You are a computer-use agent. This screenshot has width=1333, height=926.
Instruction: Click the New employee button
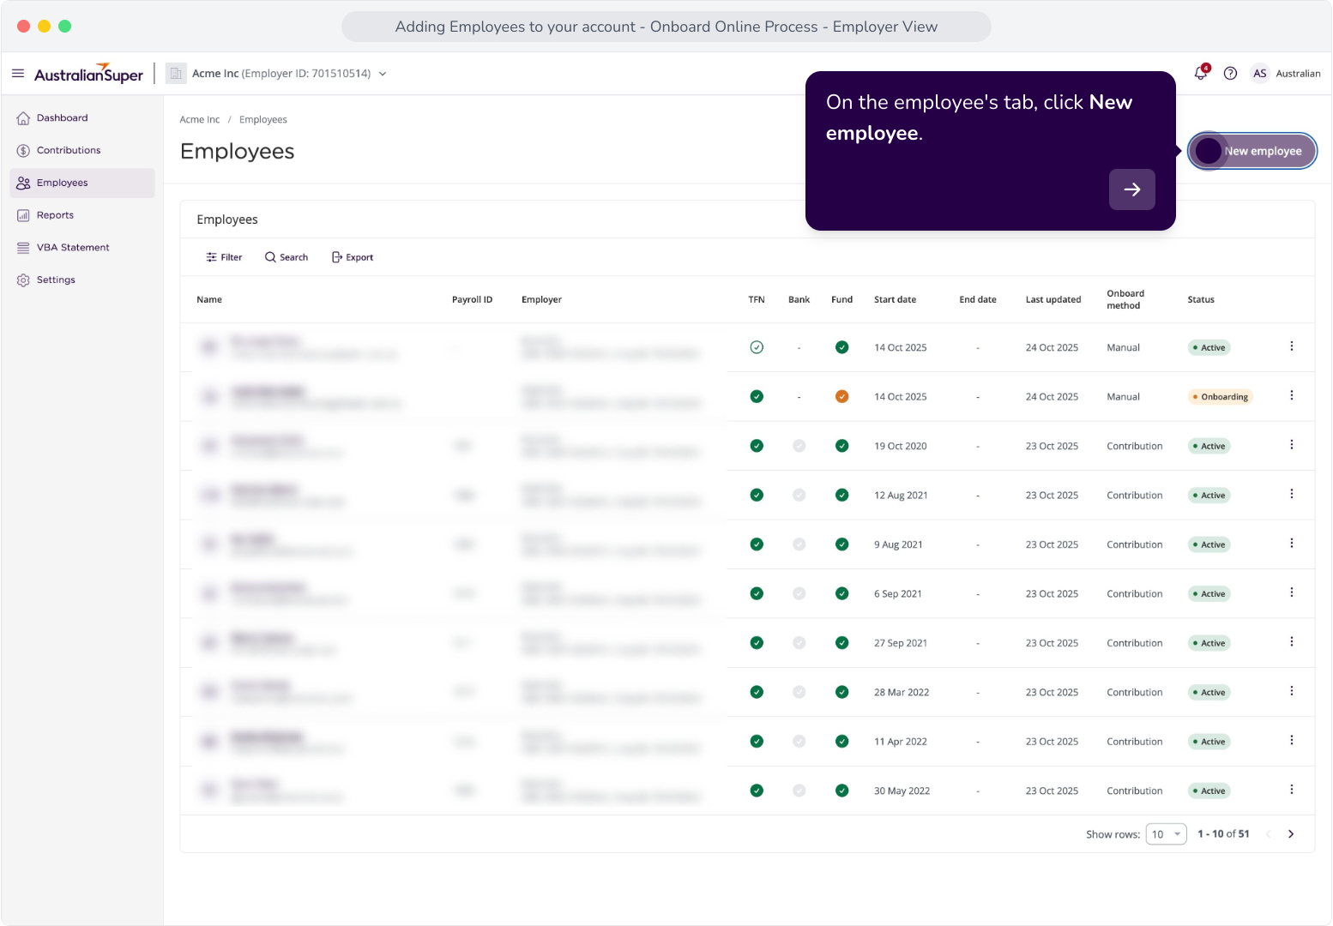click(1252, 151)
